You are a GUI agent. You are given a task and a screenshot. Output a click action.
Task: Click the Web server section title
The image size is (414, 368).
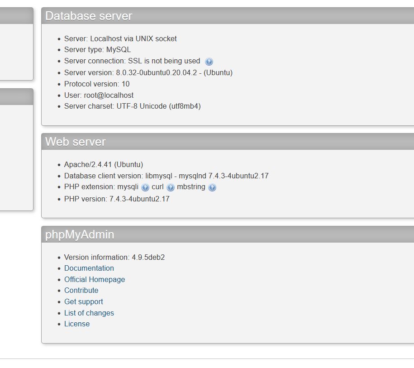coord(75,141)
